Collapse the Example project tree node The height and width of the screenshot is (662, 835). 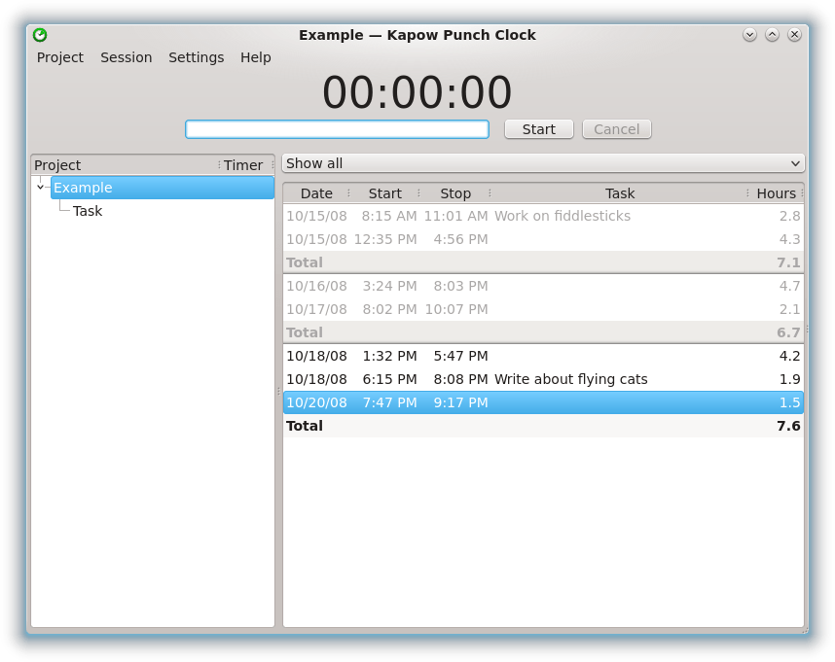pyautogui.click(x=41, y=188)
